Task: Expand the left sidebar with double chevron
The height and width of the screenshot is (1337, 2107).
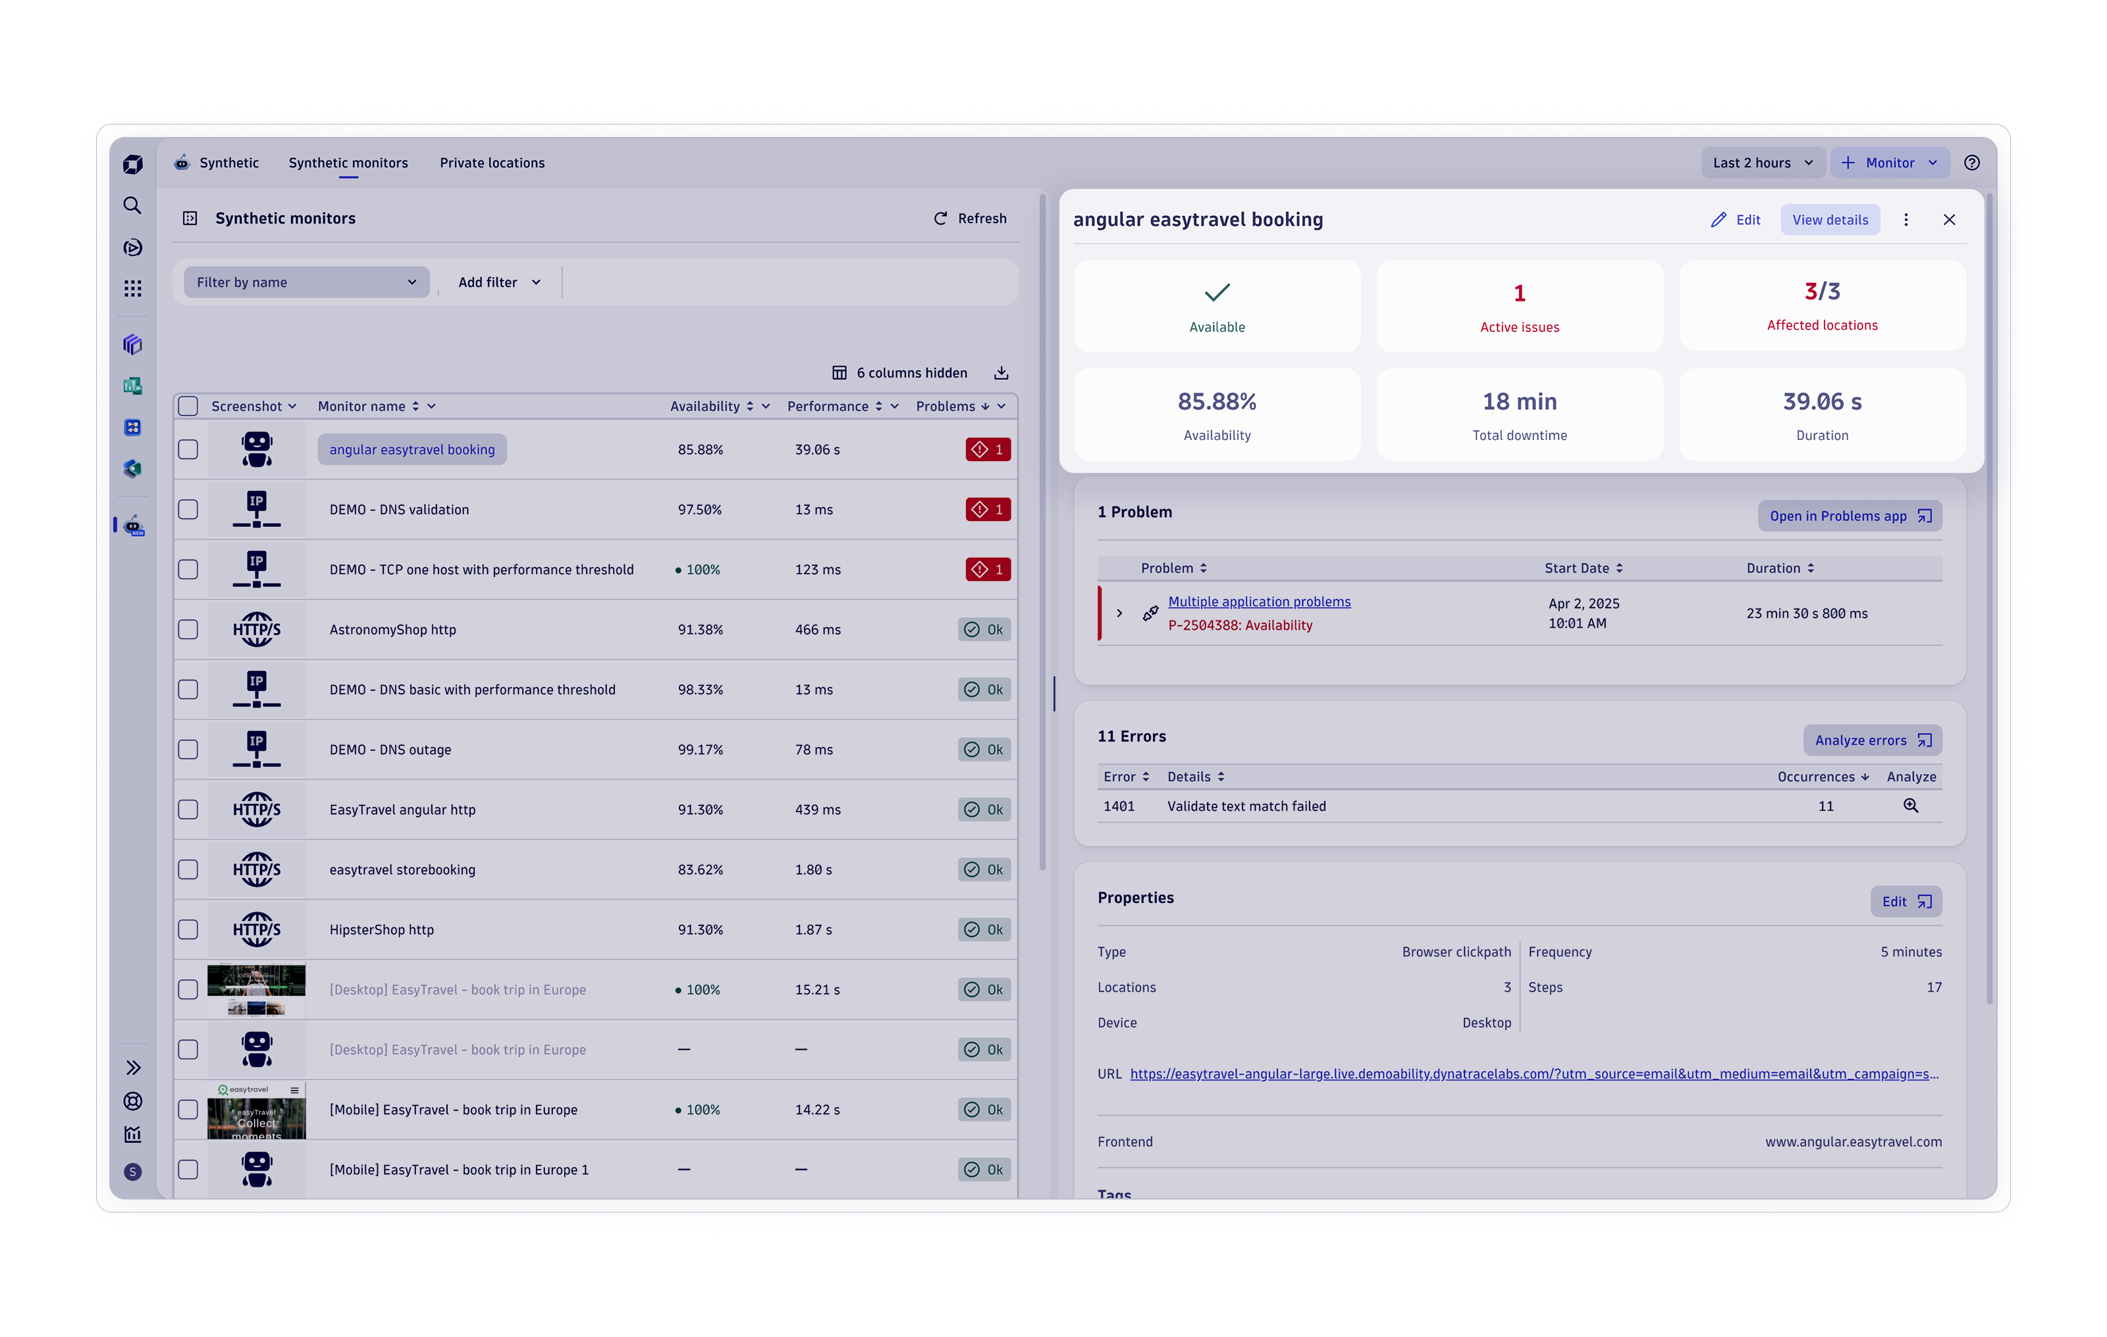Action: pos(133,1068)
